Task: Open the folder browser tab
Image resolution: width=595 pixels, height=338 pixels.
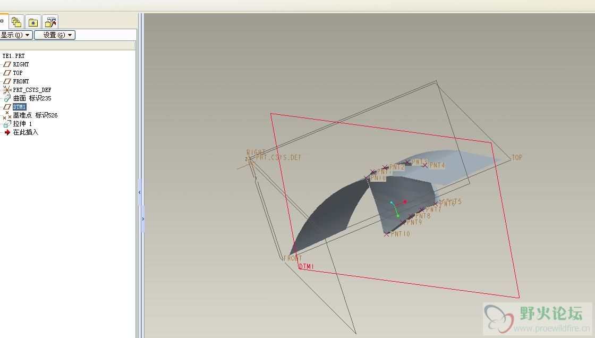Action: [16, 22]
